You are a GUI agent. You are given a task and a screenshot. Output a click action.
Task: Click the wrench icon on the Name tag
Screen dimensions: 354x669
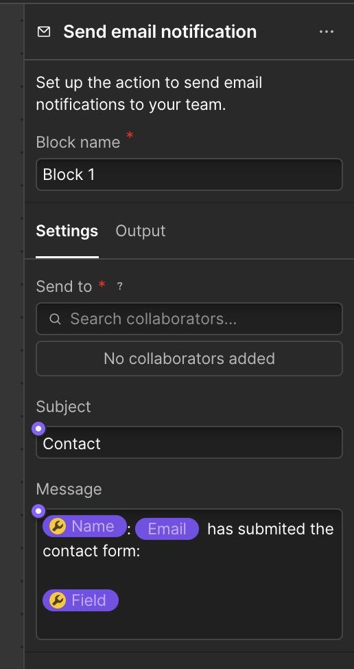coord(58,526)
